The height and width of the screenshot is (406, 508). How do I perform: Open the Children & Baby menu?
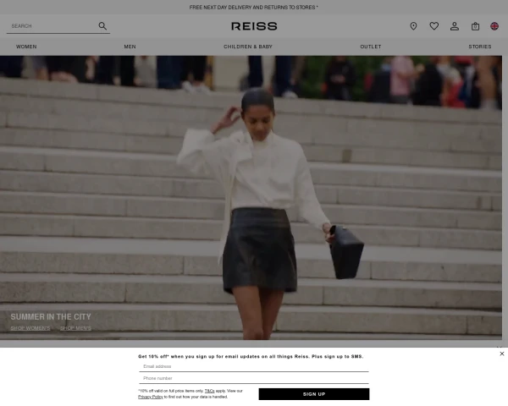[x=248, y=47]
